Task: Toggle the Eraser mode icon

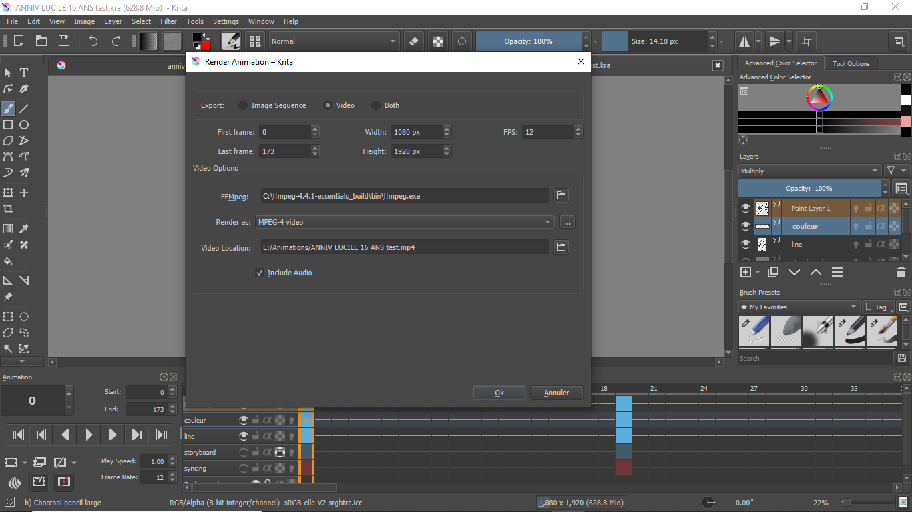Action: click(x=414, y=41)
